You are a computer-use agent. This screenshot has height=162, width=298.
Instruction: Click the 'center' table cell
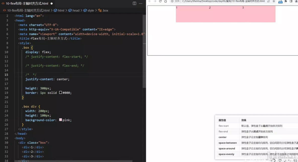[222, 137]
